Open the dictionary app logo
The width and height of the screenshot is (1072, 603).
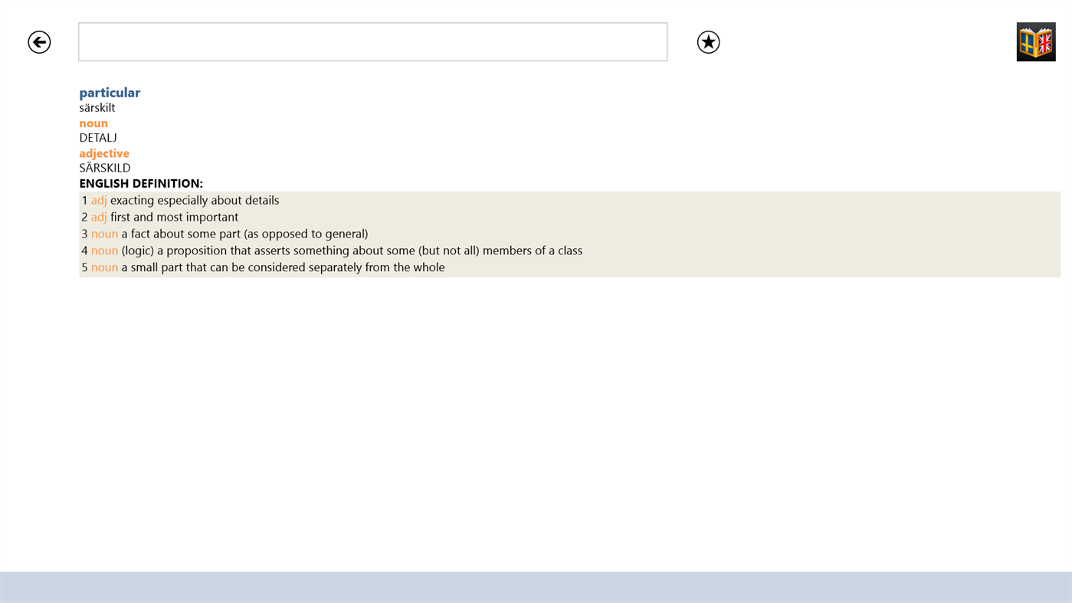[x=1036, y=41]
